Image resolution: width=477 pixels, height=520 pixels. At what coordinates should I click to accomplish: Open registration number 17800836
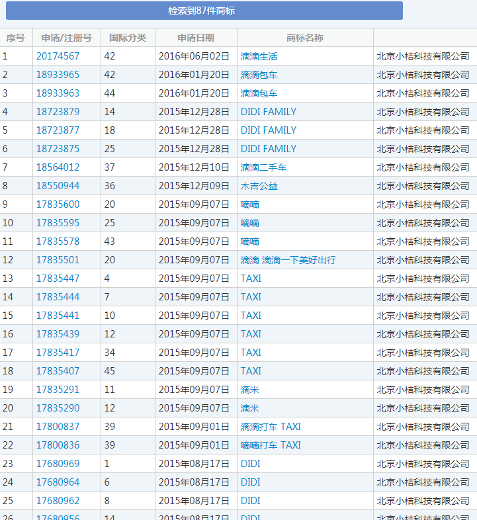click(58, 446)
